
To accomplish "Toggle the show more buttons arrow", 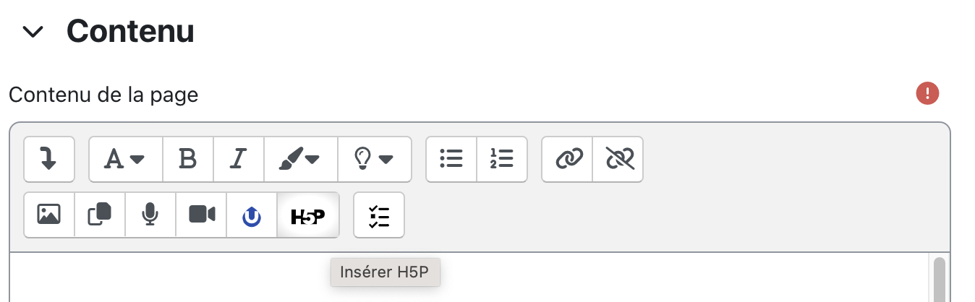I will point(49,159).
